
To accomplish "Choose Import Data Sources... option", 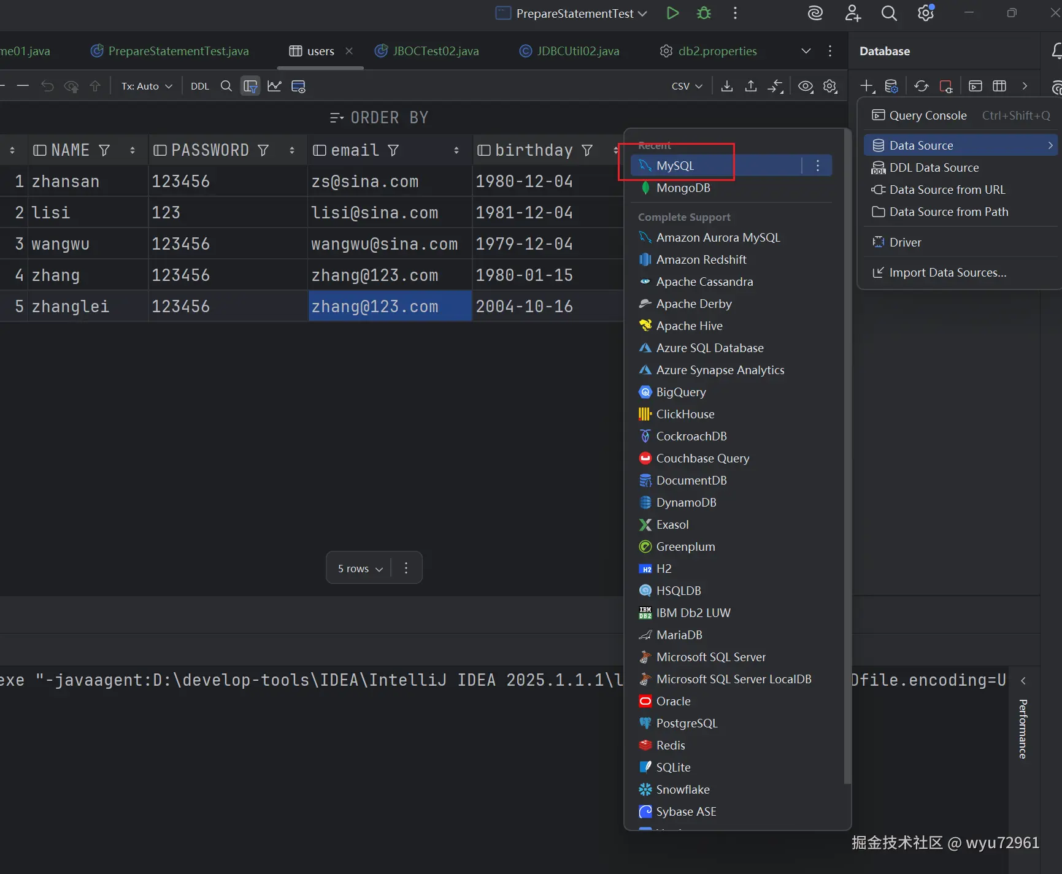I will pos(947,272).
